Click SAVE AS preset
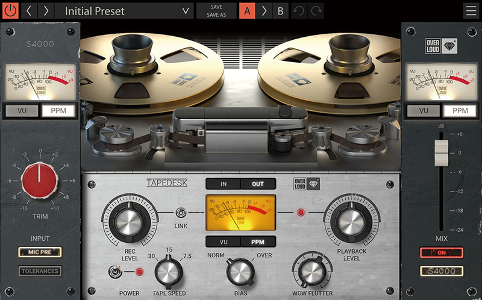 216,14
